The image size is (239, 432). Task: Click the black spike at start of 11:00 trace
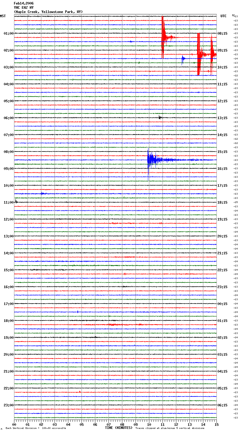(x=16, y=201)
